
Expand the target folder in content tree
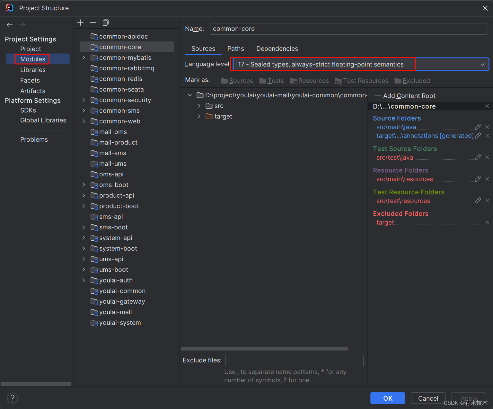pos(199,116)
